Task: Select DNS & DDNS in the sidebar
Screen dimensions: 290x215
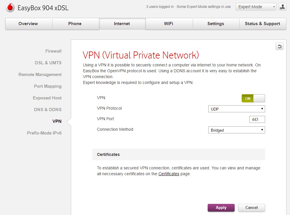Action: point(48,109)
